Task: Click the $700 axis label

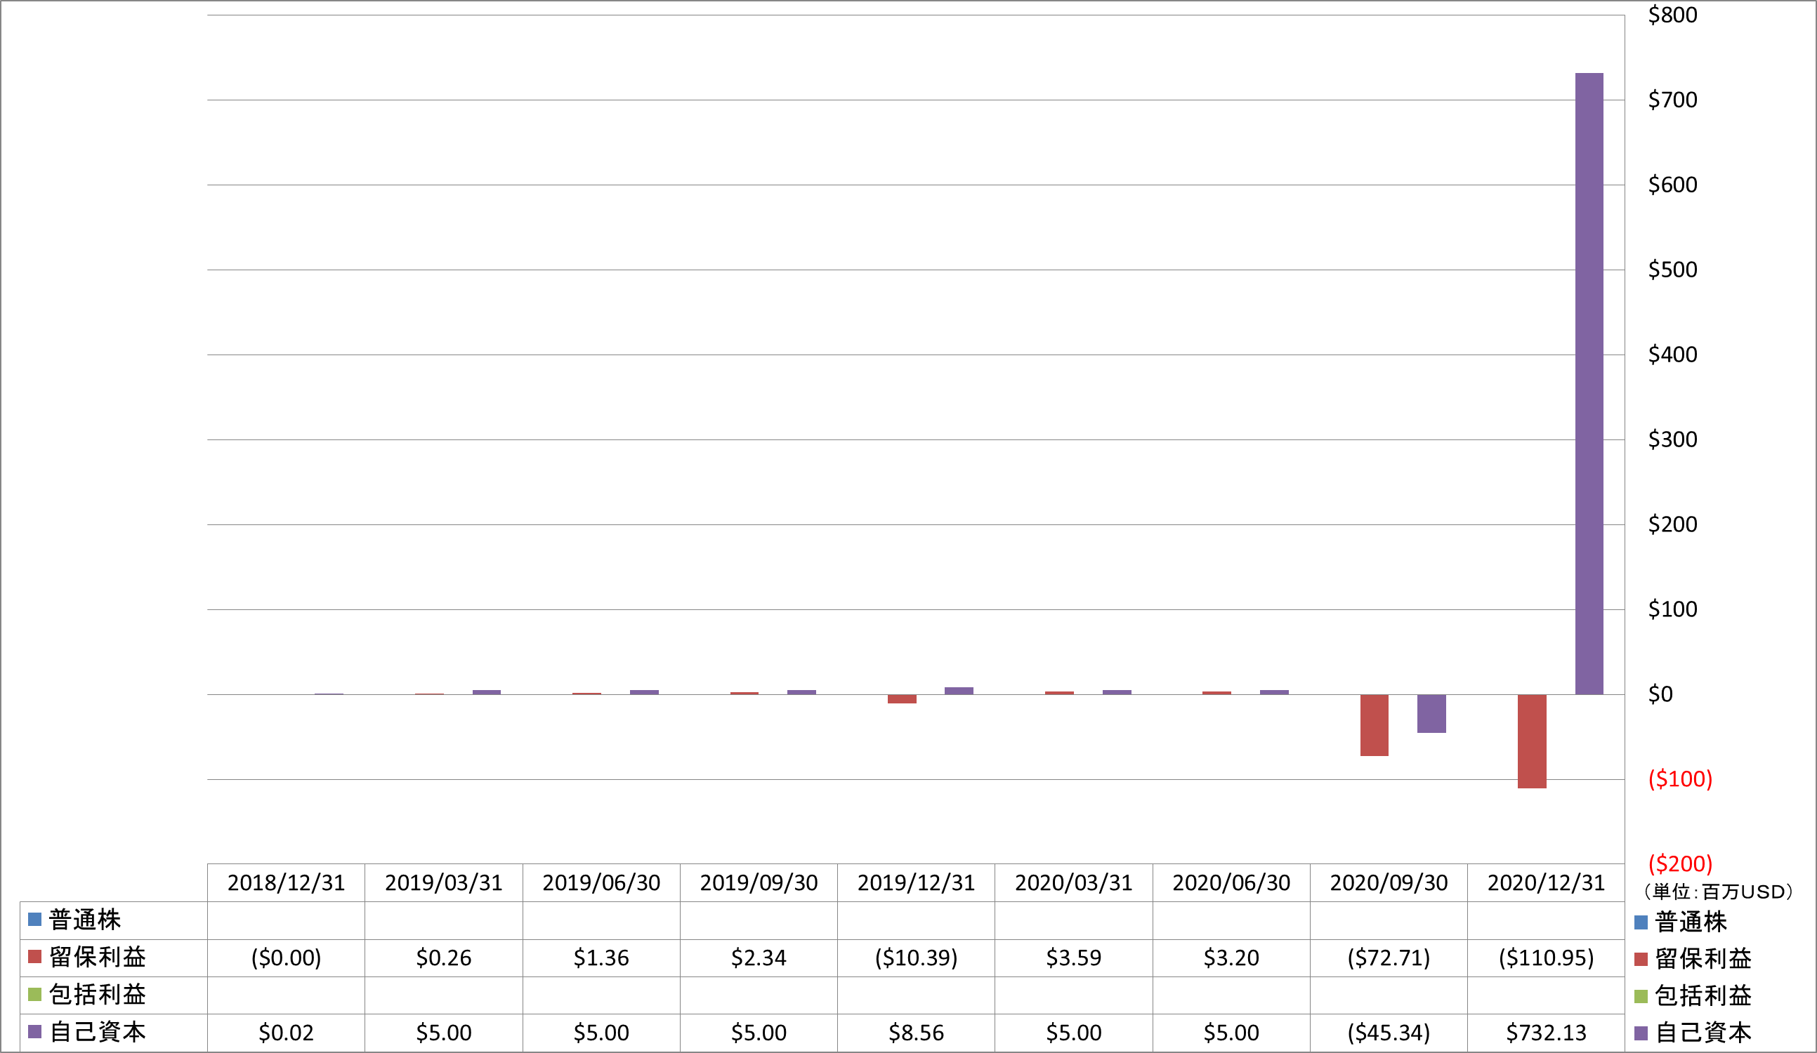Action: point(1673,100)
